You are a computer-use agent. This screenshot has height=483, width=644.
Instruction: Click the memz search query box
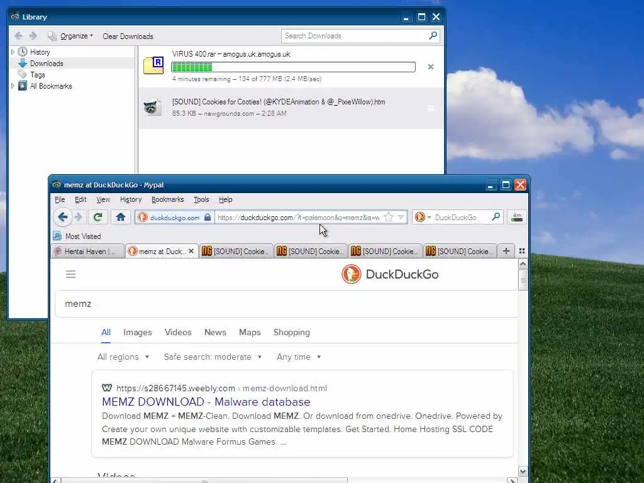(286, 304)
